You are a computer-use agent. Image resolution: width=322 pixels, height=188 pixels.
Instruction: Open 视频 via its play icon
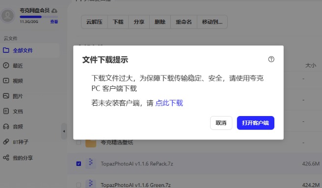coord(6,80)
